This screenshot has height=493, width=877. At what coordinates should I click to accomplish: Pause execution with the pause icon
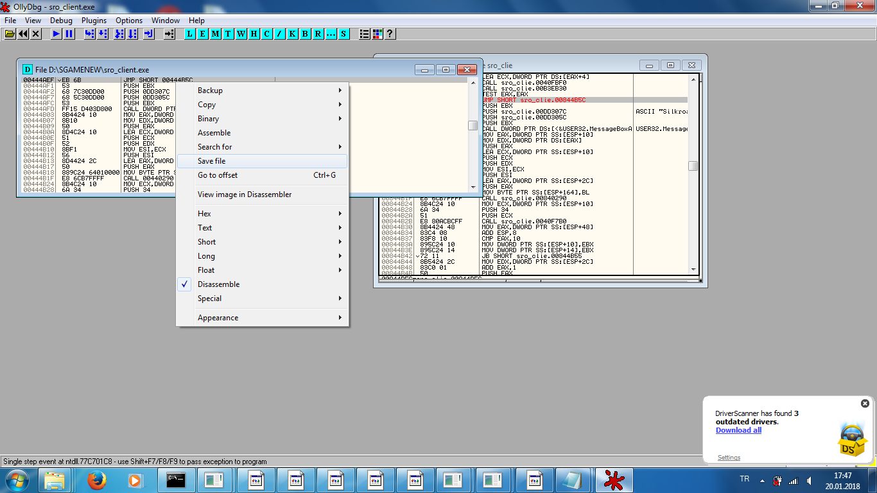(x=69, y=33)
